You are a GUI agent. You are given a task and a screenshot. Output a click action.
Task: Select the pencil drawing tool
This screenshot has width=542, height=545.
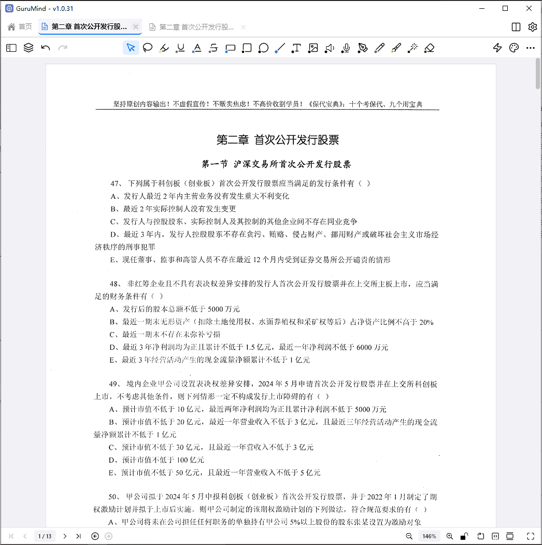click(379, 48)
